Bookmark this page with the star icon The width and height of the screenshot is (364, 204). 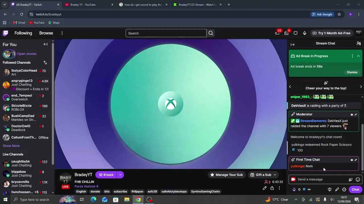pyautogui.click(x=339, y=14)
